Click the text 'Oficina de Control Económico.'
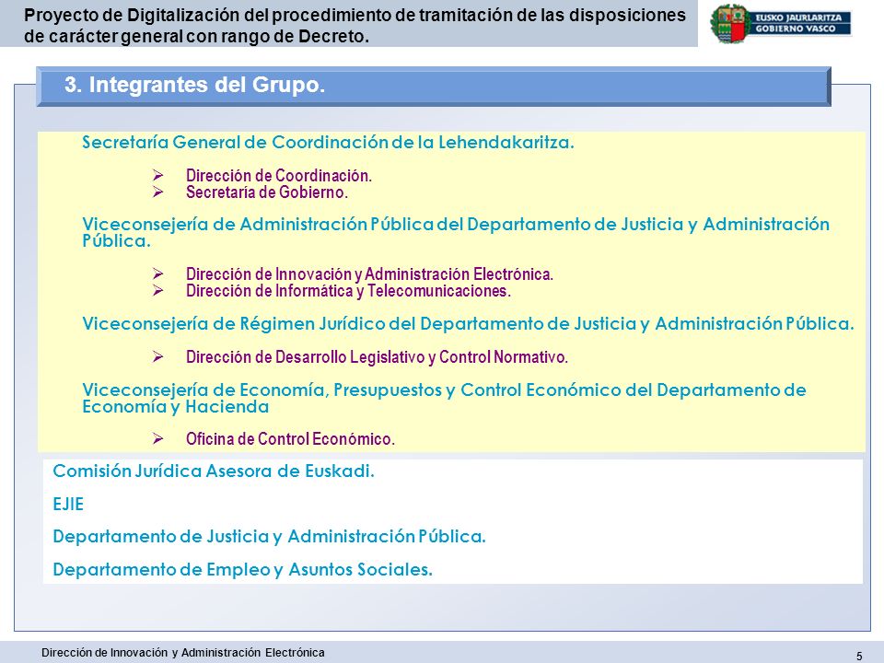Image resolution: width=884 pixels, height=663 pixels. (x=290, y=438)
